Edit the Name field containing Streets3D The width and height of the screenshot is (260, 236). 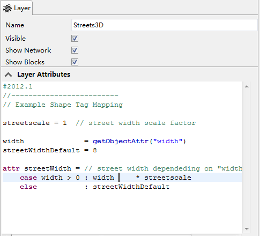[164, 25]
